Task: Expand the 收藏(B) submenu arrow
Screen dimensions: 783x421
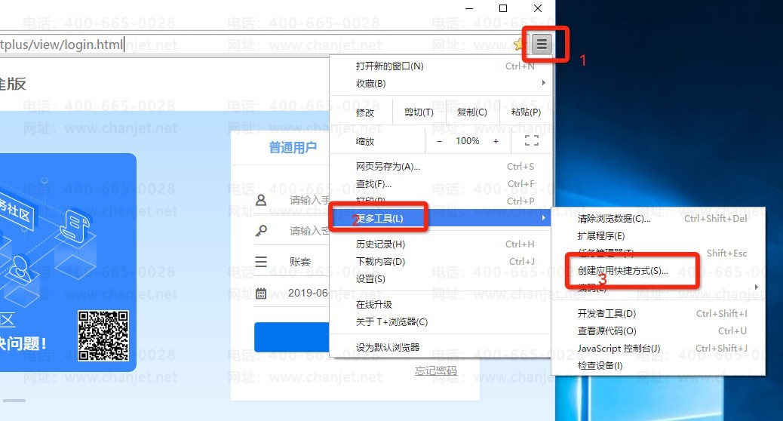Action: tap(543, 83)
